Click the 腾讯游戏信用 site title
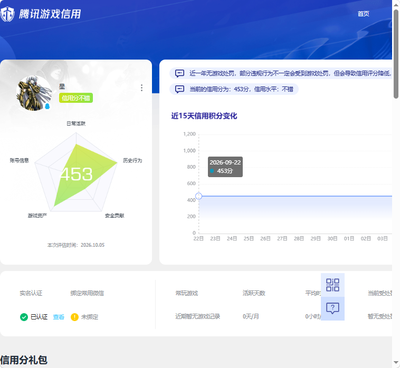400x368 pixels. tap(50, 14)
